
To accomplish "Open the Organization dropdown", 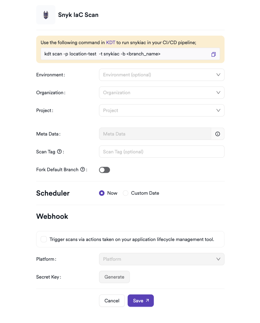I will 162,93.
